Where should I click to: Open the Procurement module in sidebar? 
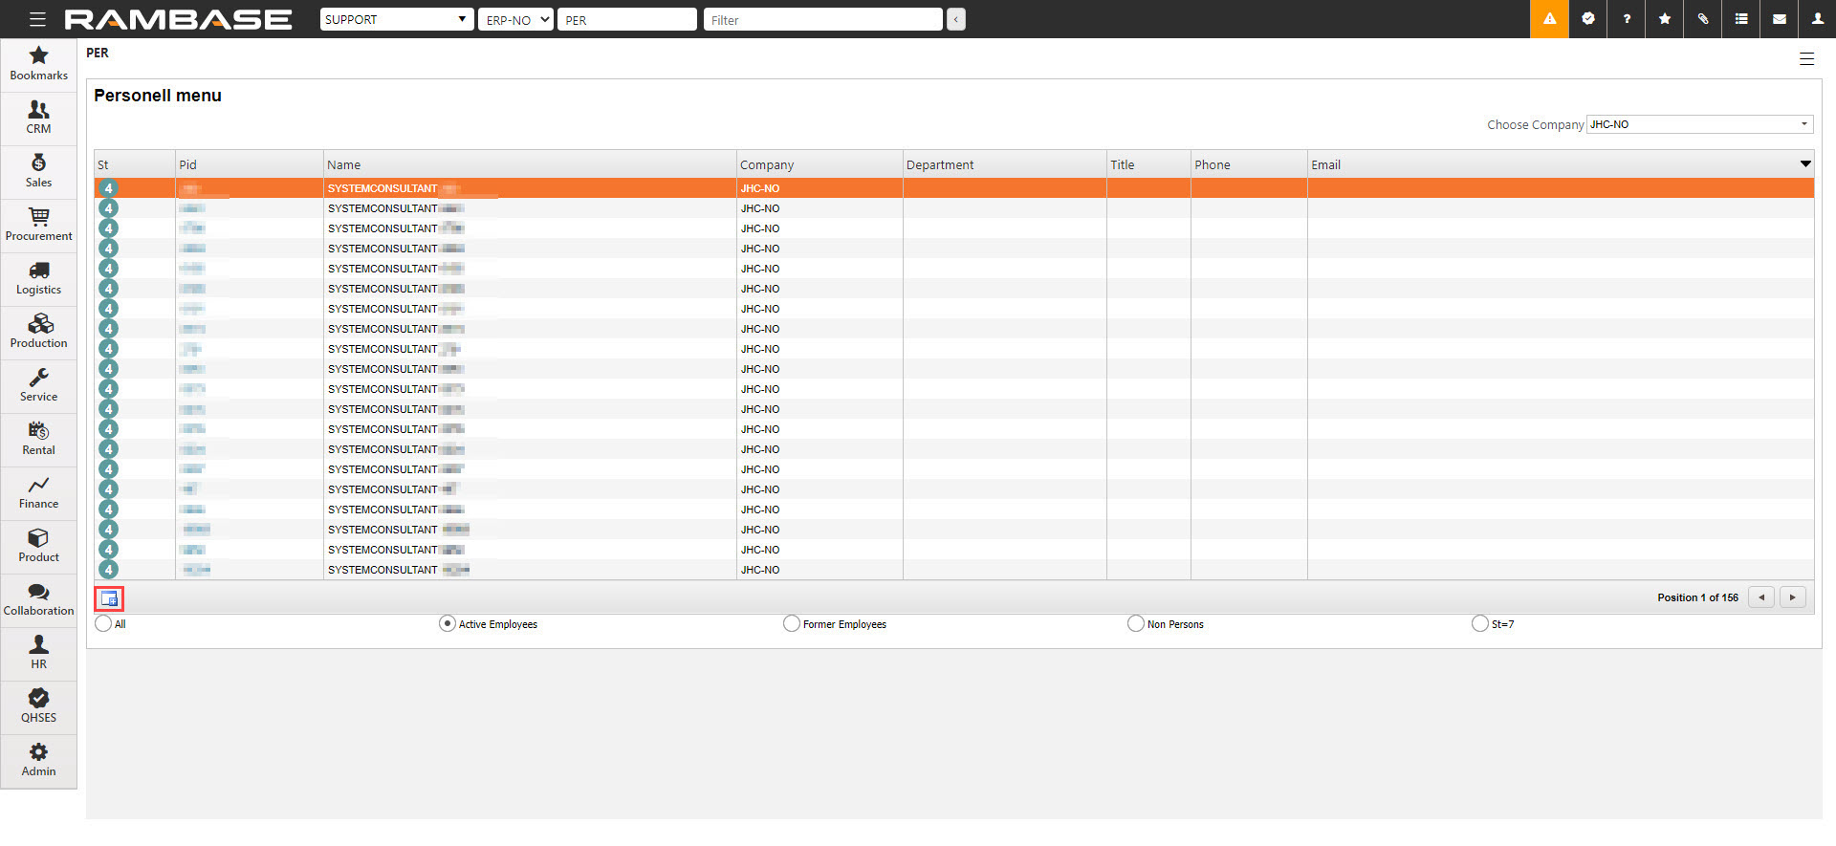(x=38, y=226)
